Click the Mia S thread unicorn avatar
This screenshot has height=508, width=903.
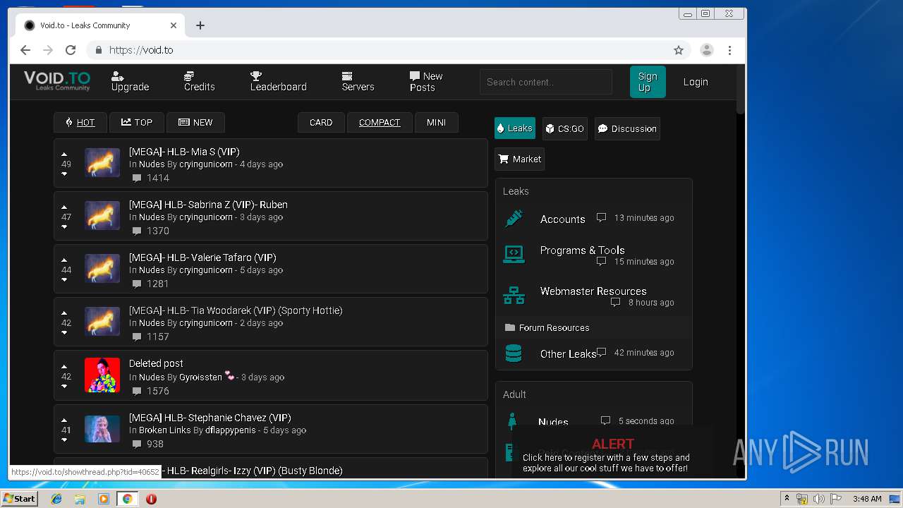coord(102,162)
